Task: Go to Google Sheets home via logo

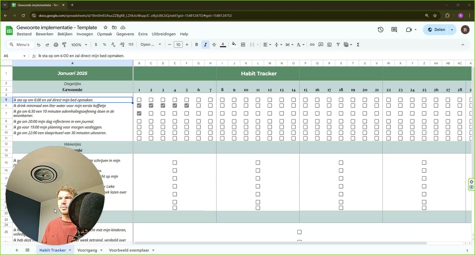Action: [9, 30]
